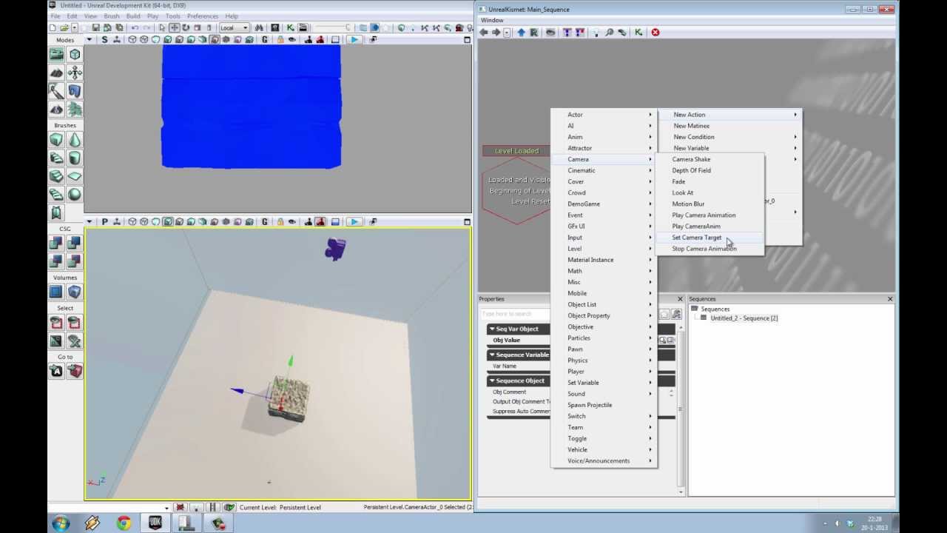Select Landscape mode icon

(56, 110)
